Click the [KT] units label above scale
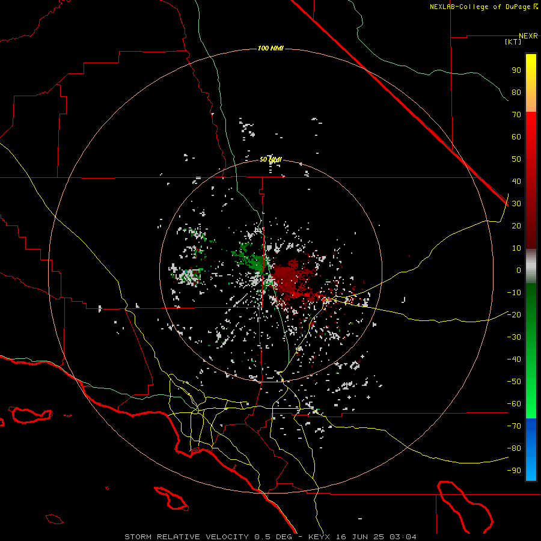Screen dimensions: 541x541 [x=513, y=41]
